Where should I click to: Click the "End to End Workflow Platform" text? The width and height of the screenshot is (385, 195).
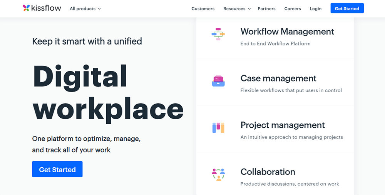(x=275, y=44)
